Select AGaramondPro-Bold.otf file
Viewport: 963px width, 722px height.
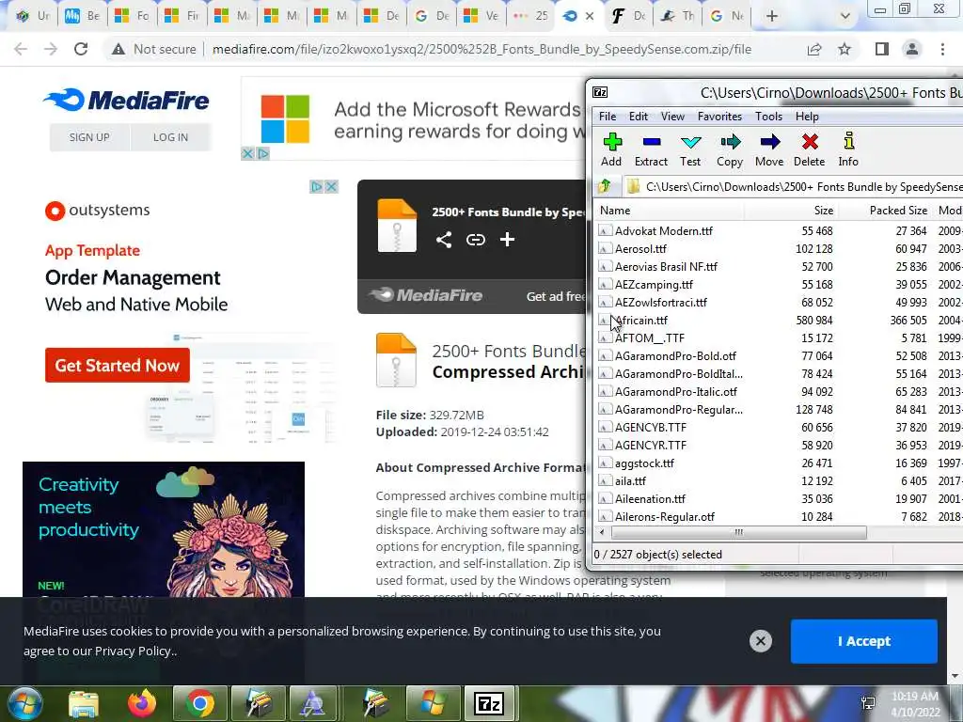[675, 355]
